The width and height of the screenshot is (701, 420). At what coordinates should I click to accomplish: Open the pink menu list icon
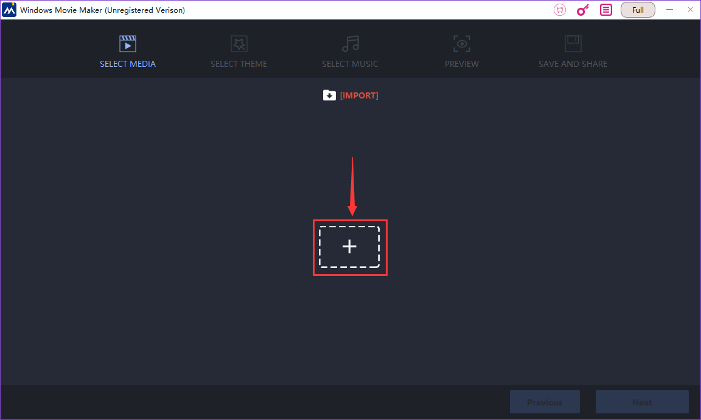click(x=606, y=10)
